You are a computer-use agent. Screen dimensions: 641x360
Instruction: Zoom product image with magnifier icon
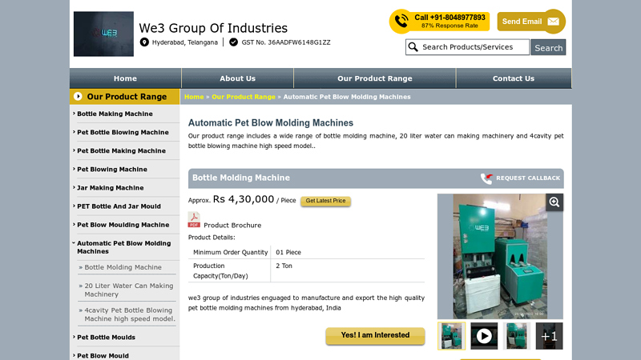tap(554, 202)
